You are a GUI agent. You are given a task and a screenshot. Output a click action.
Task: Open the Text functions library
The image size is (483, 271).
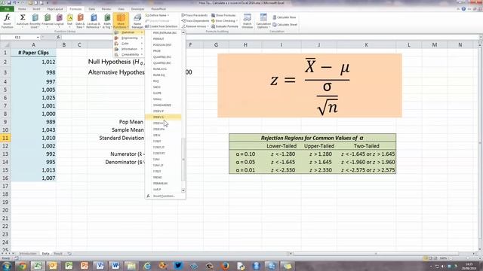70,21
